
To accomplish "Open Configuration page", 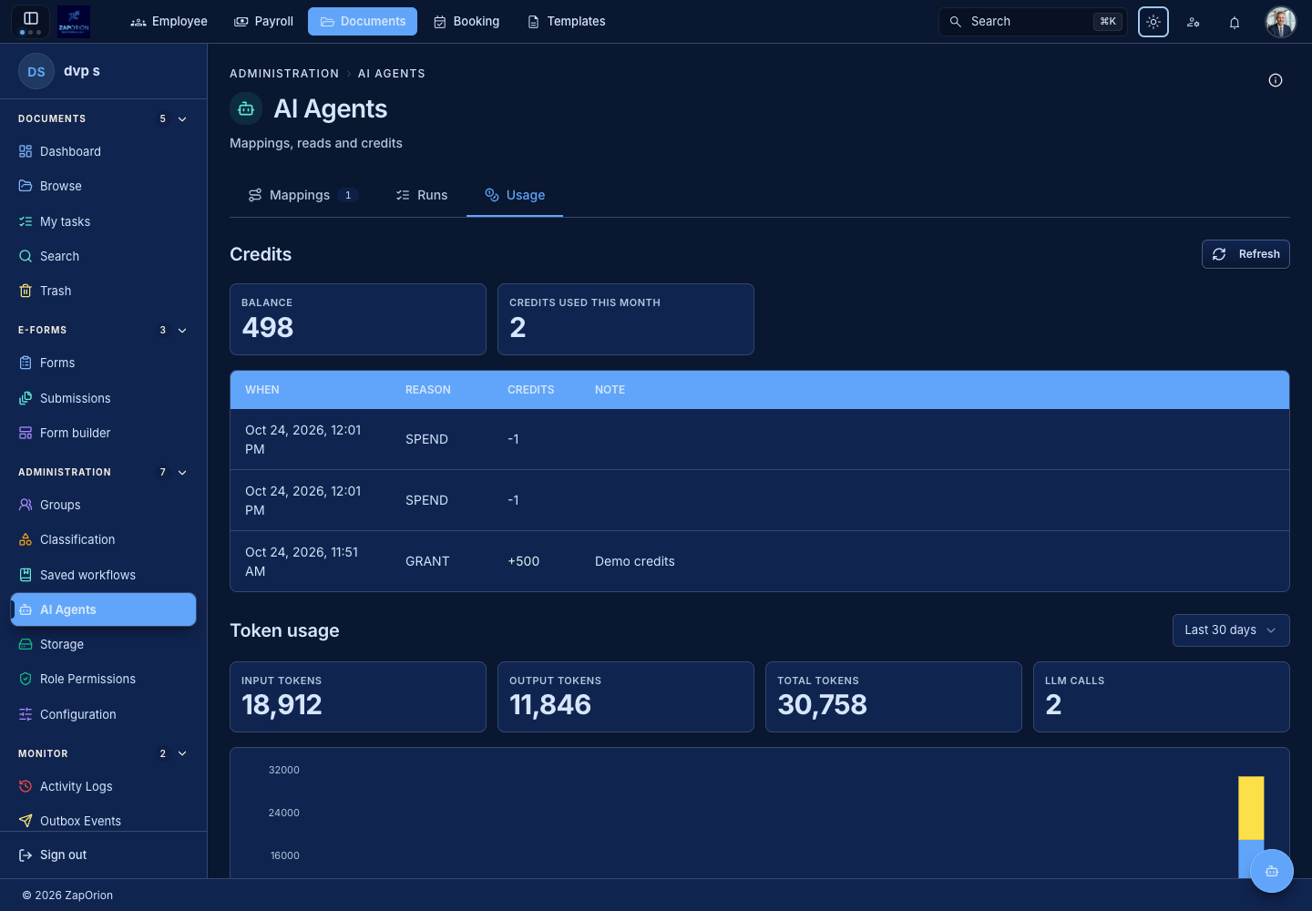I will pyautogui.click(x=104, y=714).
